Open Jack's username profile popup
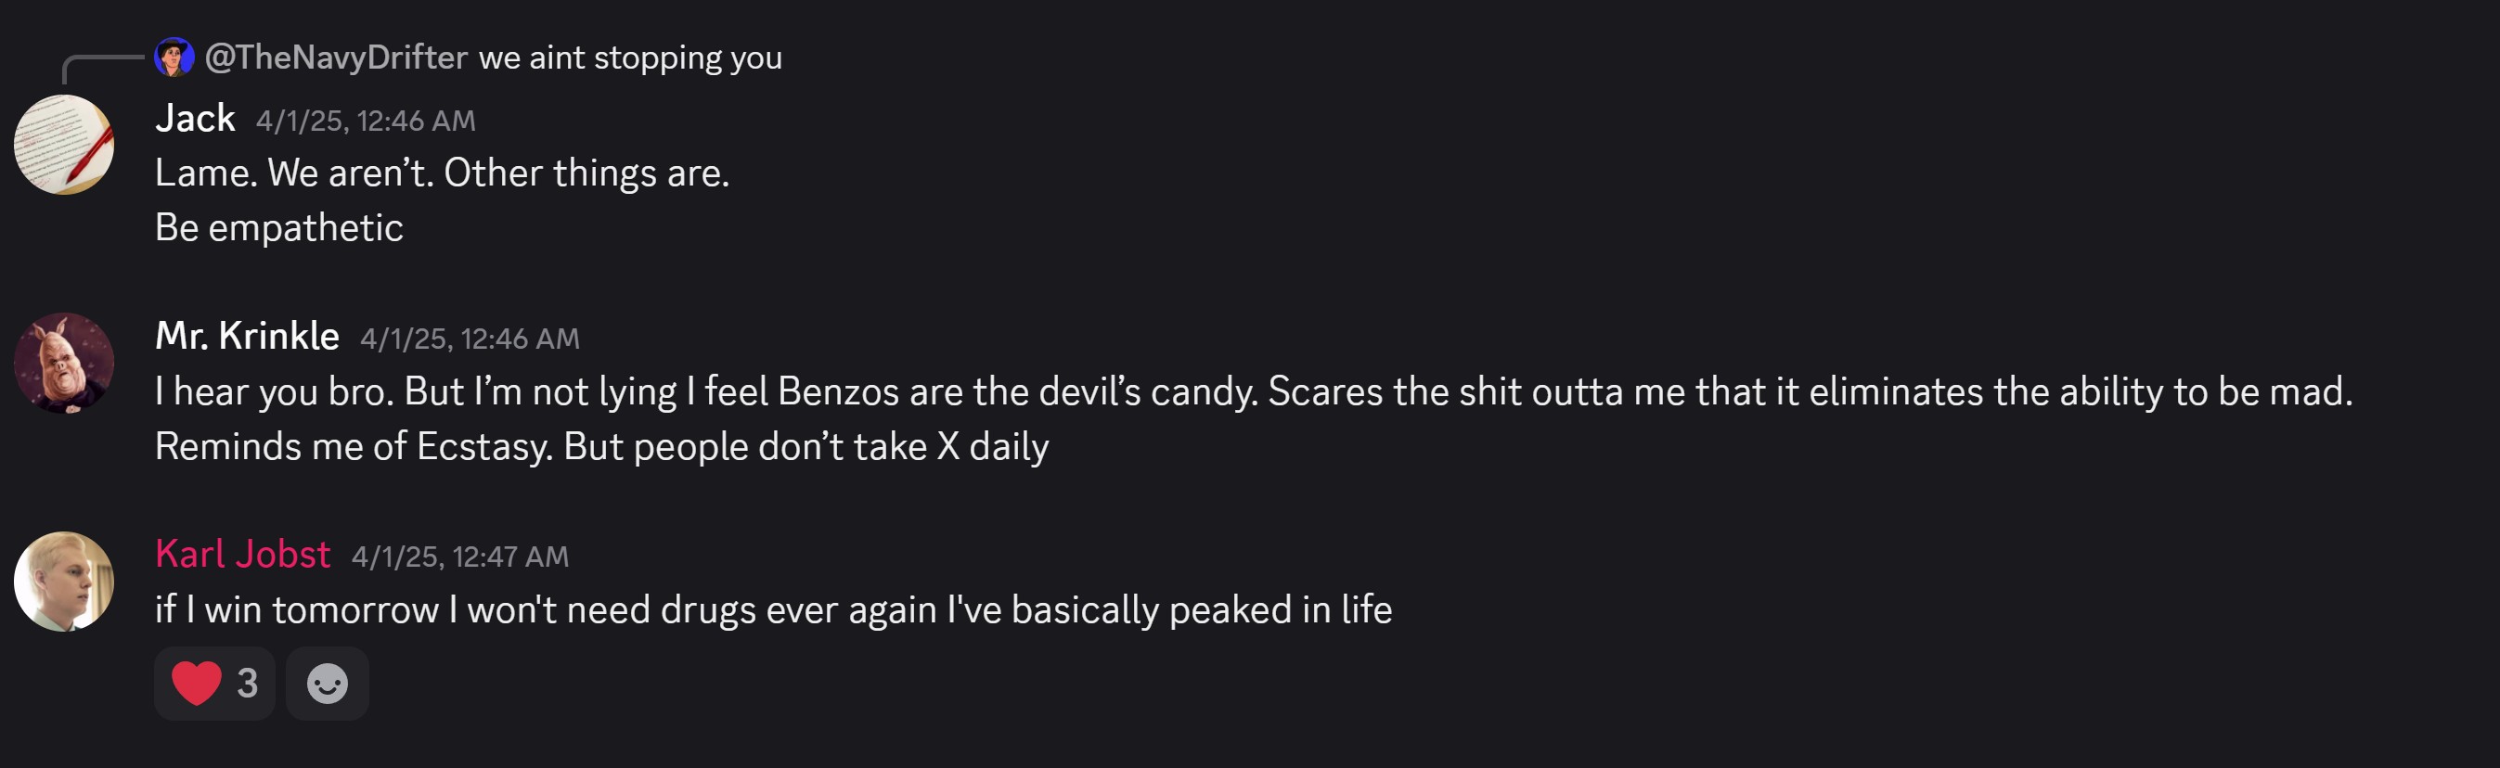 (x=195, y=119)
